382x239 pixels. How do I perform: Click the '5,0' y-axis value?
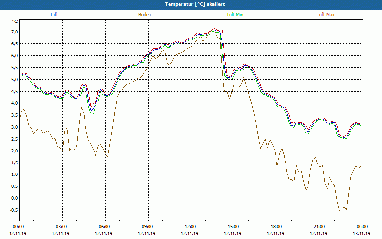tap(15, 79)
